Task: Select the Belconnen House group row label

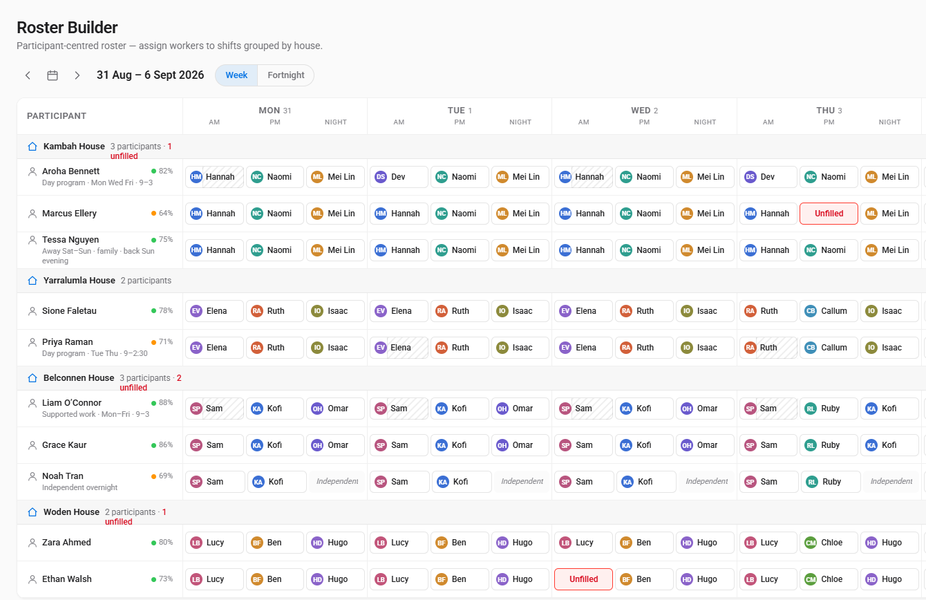Action: [x=79, y=378]
